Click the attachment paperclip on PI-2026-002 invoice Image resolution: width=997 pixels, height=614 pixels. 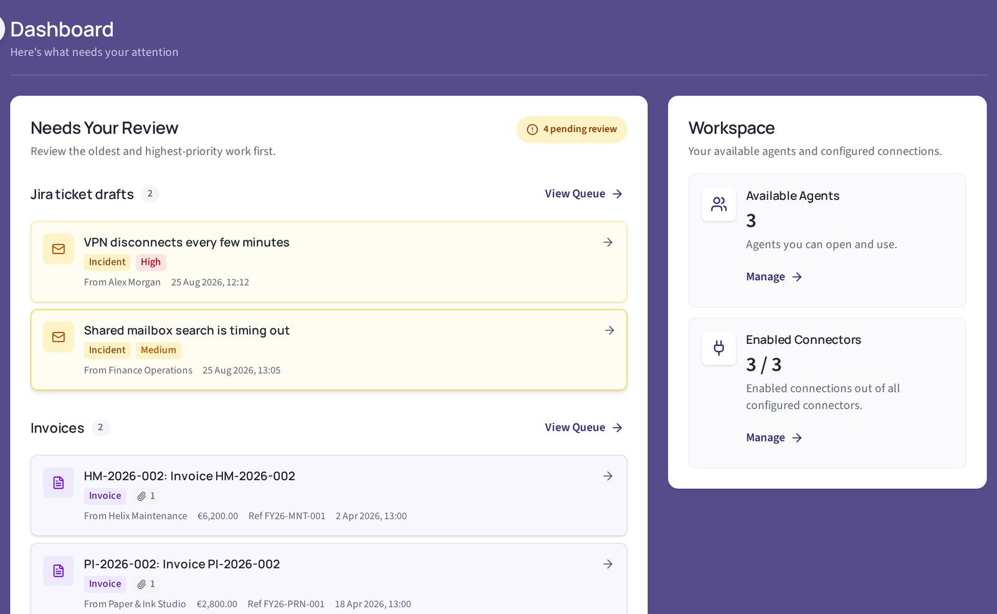click(142, 584)
